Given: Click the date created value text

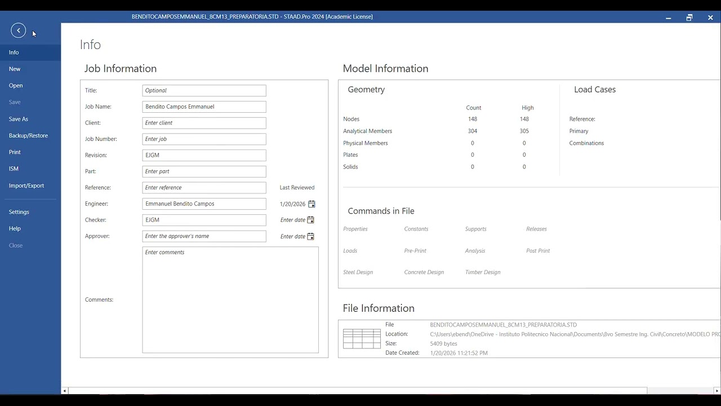Looking at the screenshot, I should coord(459,353).
